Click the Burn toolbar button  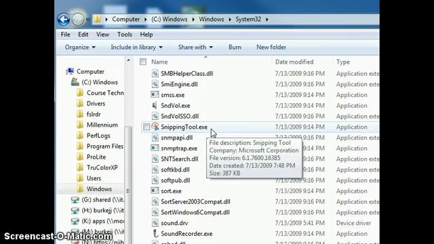(235, 47)
